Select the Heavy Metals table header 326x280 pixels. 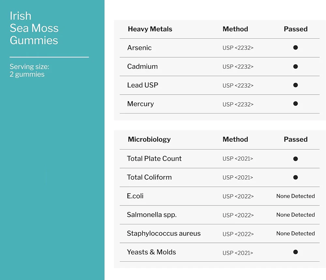[150, 29]
